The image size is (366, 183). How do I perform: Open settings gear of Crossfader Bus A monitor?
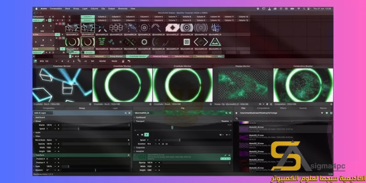90,104
